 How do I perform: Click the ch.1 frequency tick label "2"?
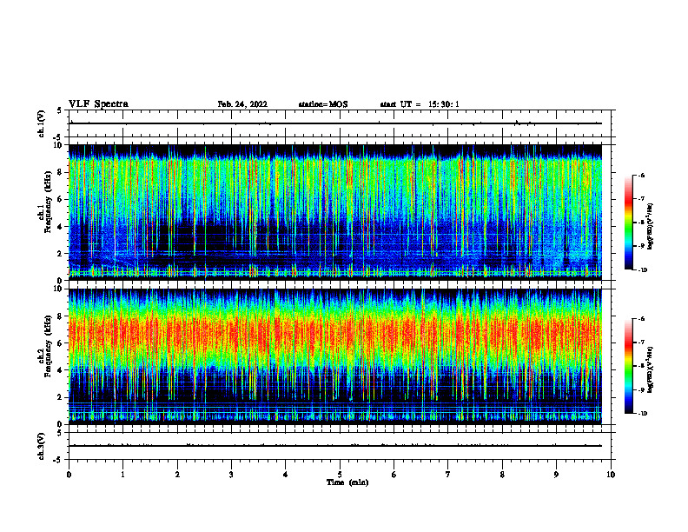61,254
